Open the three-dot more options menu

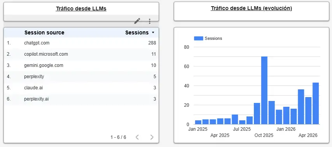tap(150, 21)
